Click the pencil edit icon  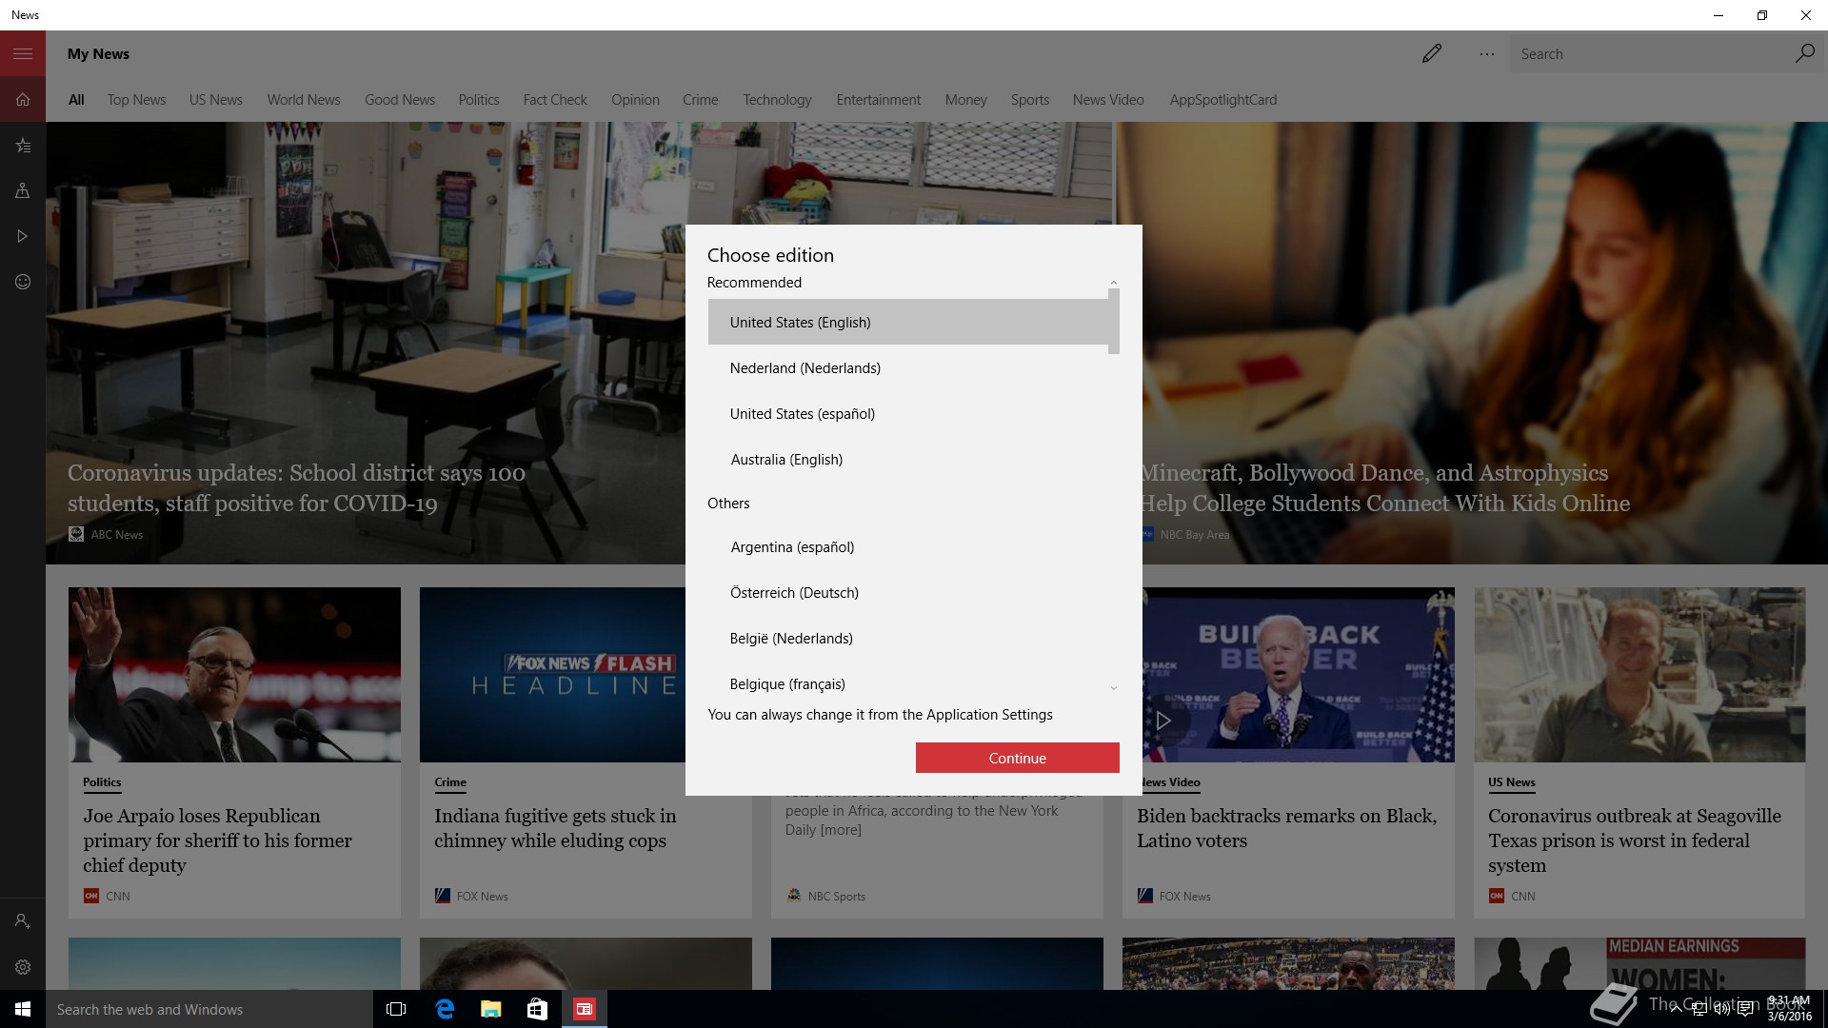(1432, 53)
